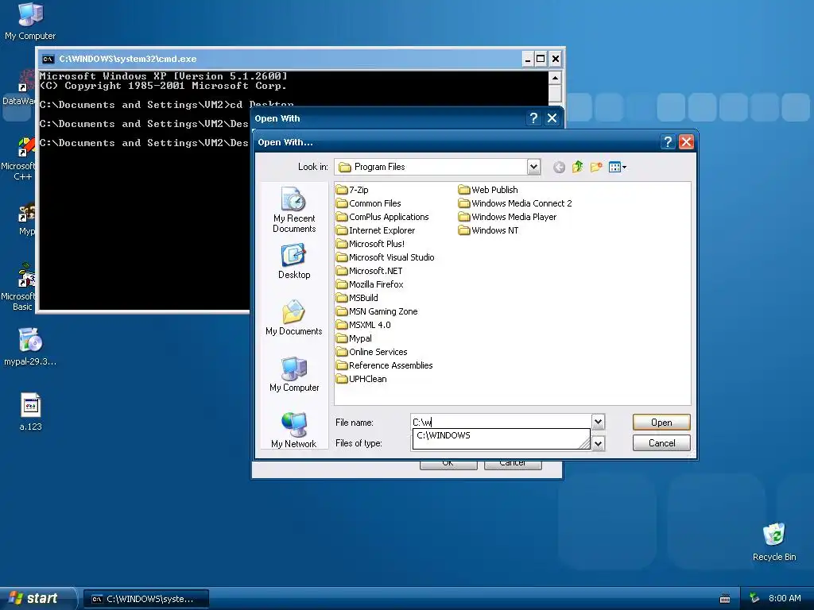This screenshot has height=610, width=814.
Task: Select the Microsoft Plus! folder
Action: click(370, 244)
